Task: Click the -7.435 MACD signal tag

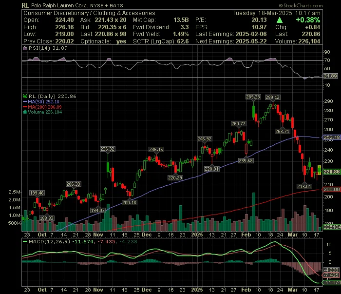Action: coord(331,275)
